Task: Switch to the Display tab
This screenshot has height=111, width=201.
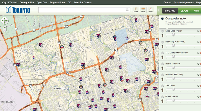Action: (185, 11)
